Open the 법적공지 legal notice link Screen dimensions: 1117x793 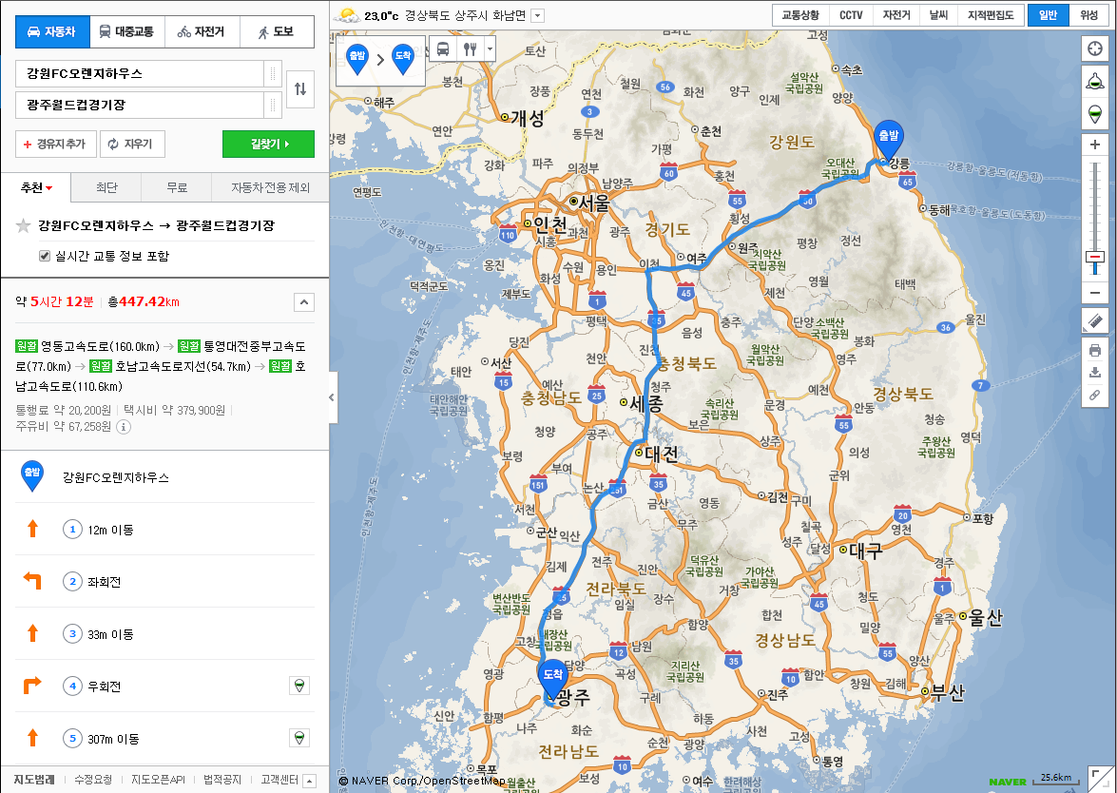pyautogui.click(x=222, y=781)
